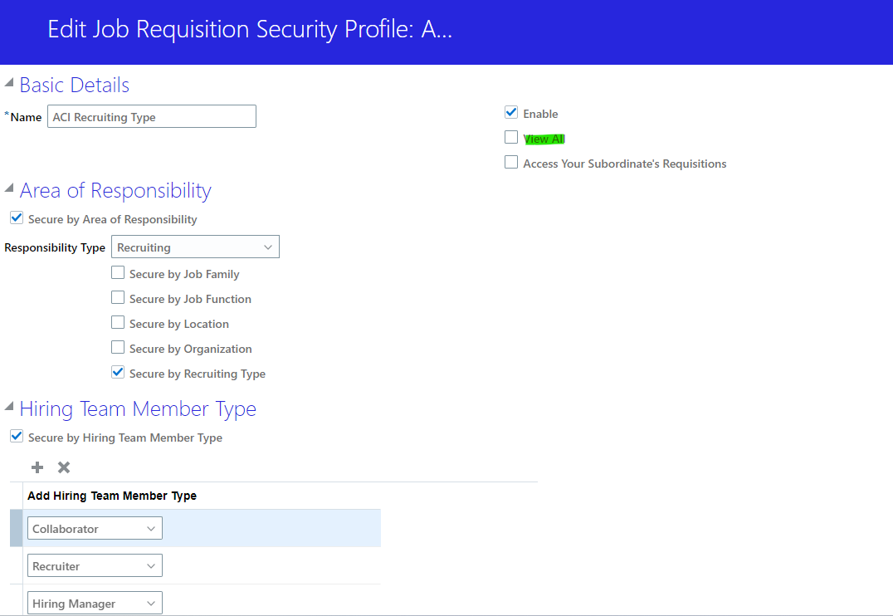The image size is (893, 616).
Task: Uncheck Secure by Recruiting Type
Action: 117,372
